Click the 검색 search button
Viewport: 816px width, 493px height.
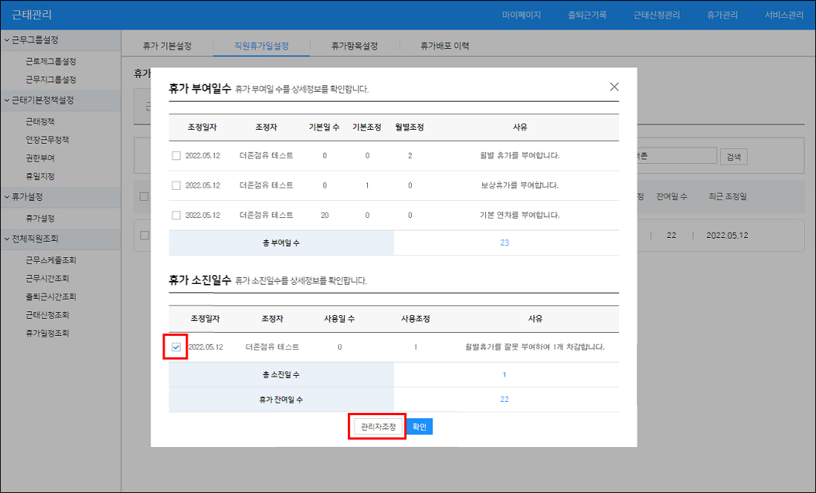(x=734, y=156)
